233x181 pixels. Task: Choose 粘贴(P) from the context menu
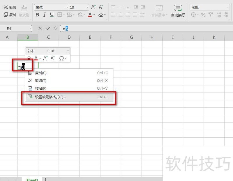(x=69, y=88)
